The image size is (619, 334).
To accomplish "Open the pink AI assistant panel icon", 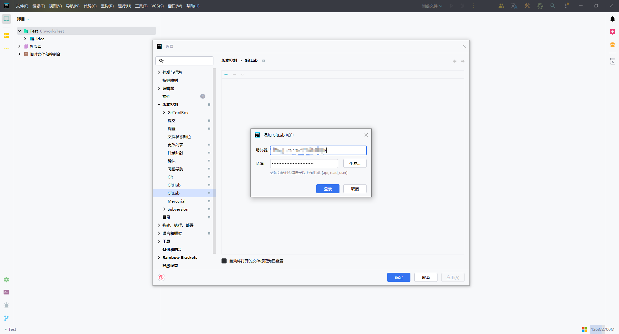I will pyautogui.click(x=613, y=32).
